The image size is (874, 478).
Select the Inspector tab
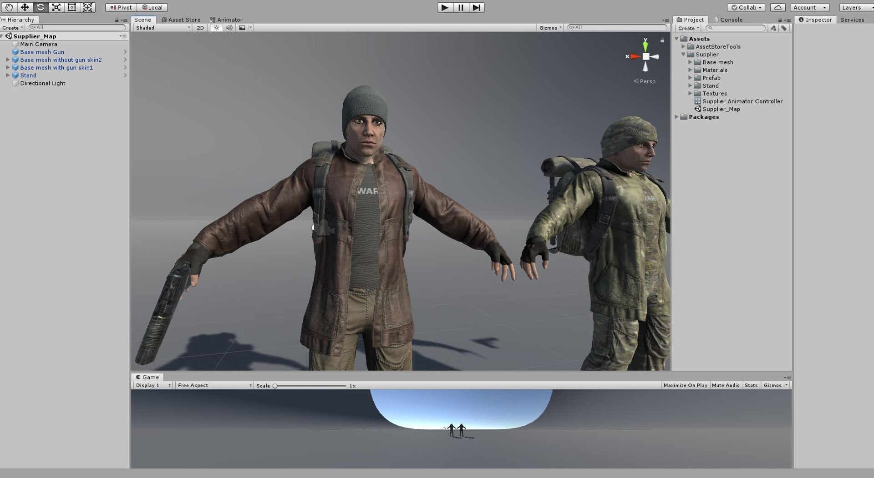[x=815, y=20]
